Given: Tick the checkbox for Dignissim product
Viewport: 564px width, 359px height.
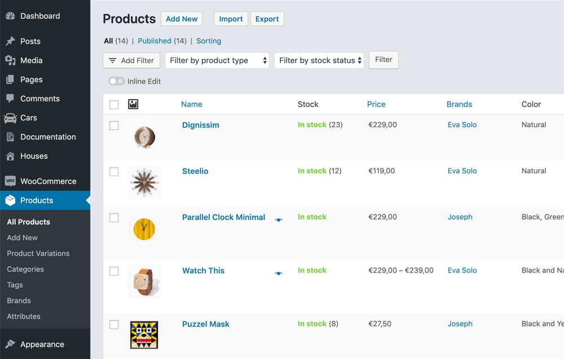Looking at the screenshot, I should click(x=114, y=125).
